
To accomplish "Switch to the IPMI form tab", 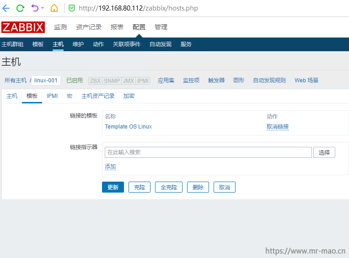I will tap(52, 96).
